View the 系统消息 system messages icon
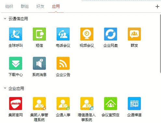 (39, 63)
